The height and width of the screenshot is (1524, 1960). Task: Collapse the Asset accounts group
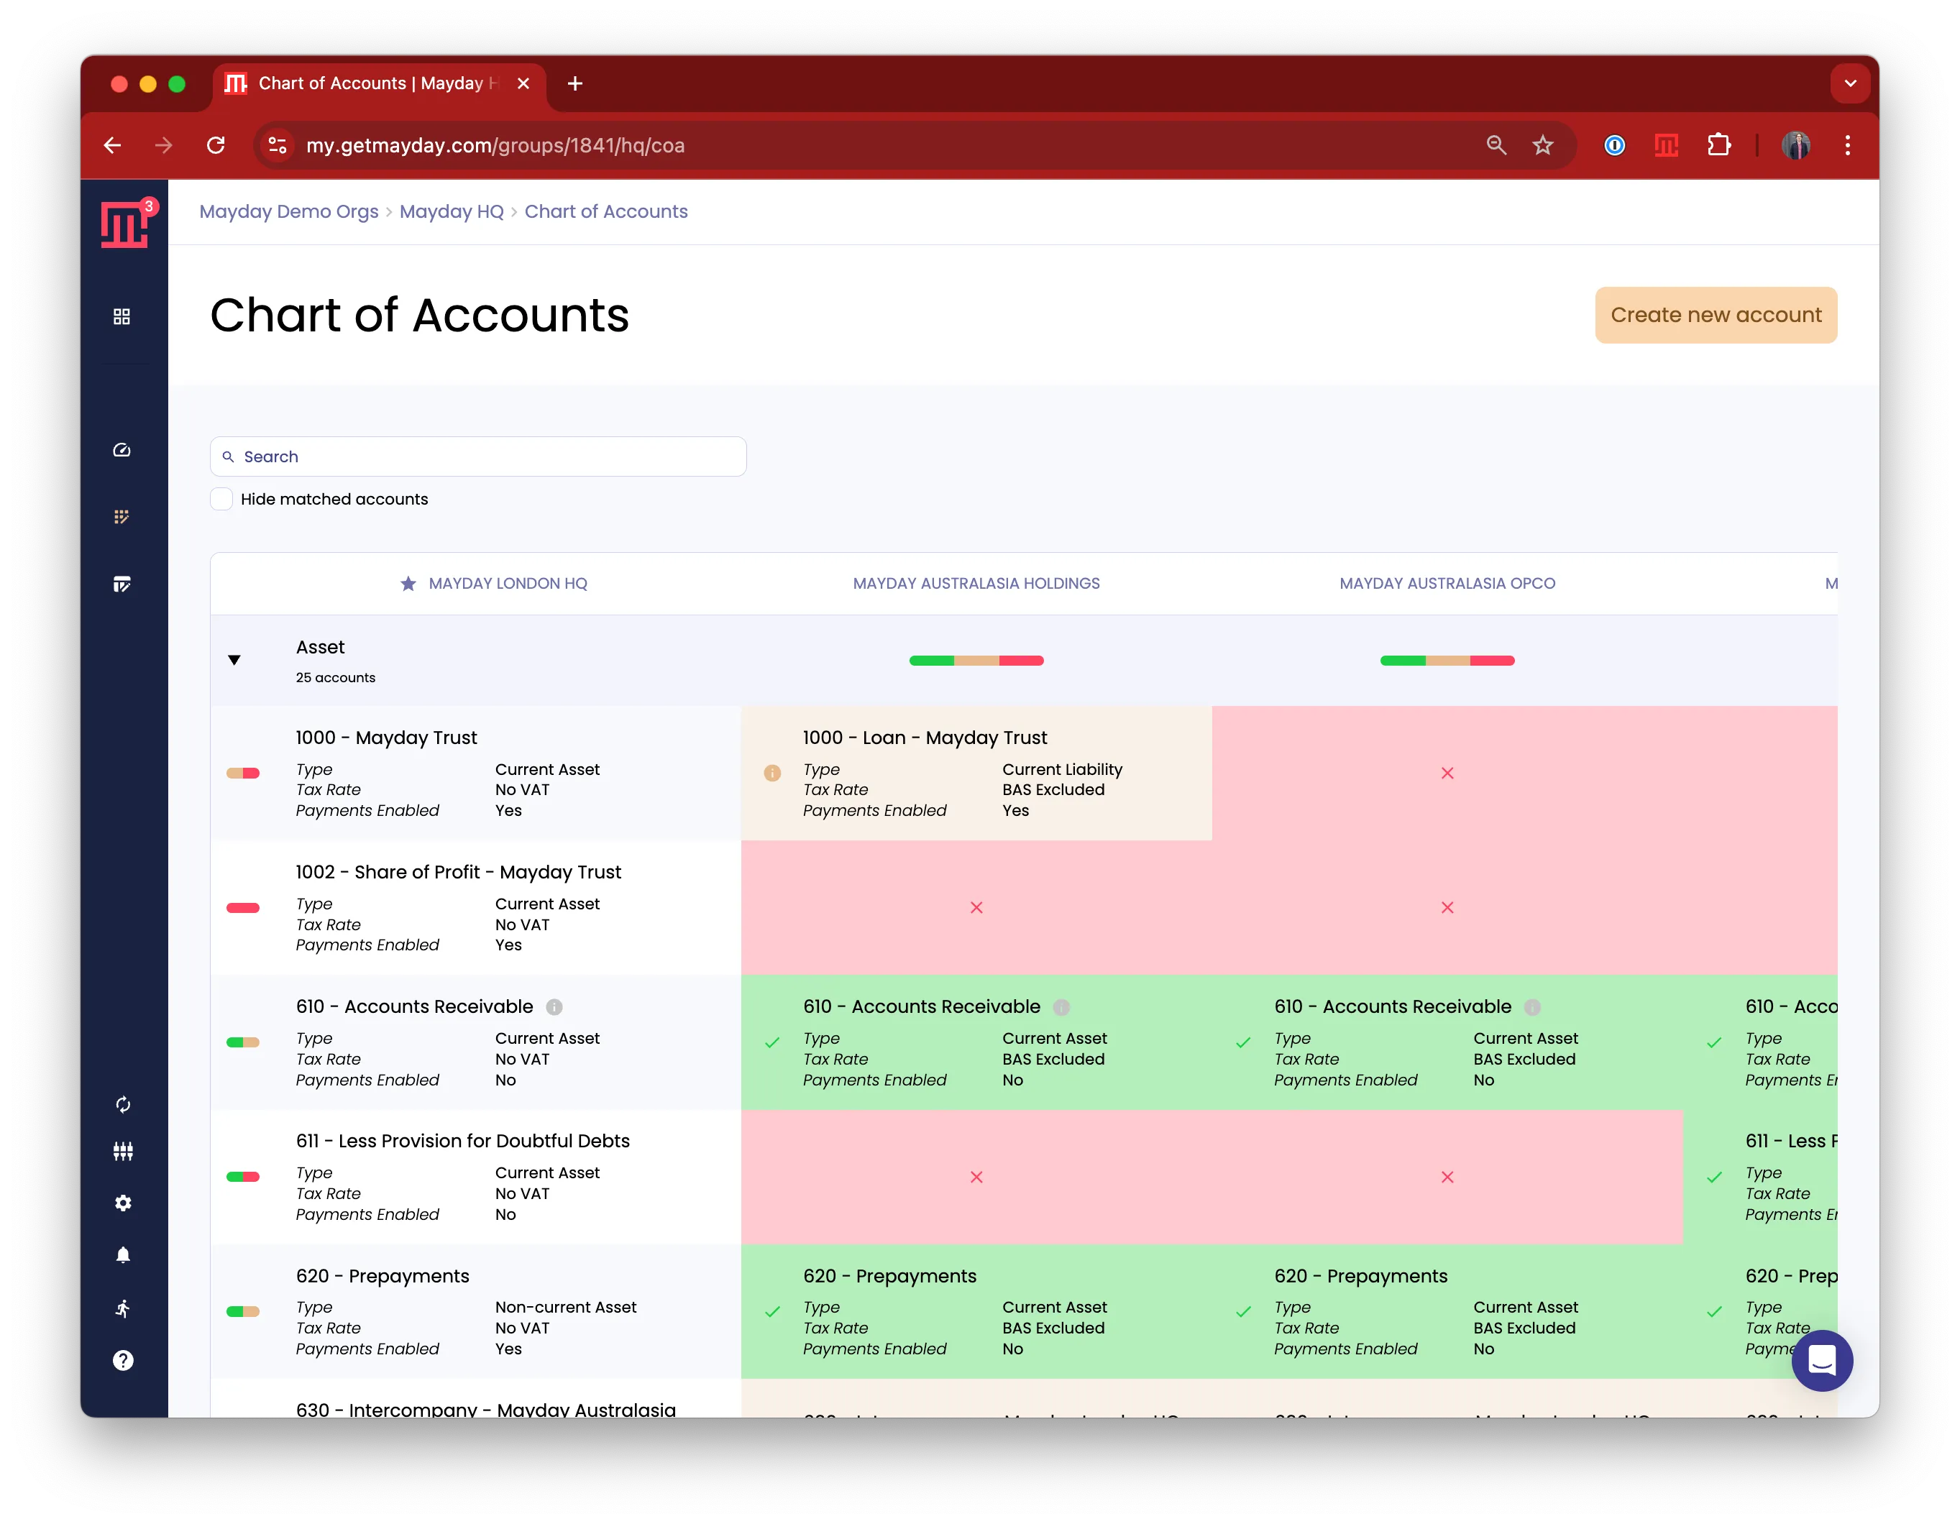coord(234,661)
